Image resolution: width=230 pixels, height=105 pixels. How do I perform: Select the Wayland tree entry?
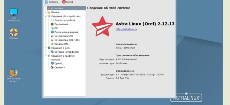(56, 60)
